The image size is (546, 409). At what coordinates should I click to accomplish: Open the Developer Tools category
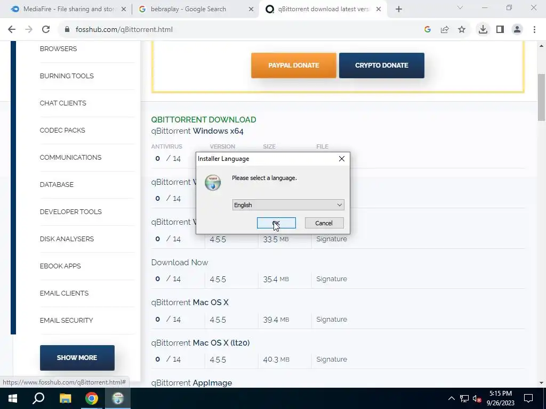point(71,211)
